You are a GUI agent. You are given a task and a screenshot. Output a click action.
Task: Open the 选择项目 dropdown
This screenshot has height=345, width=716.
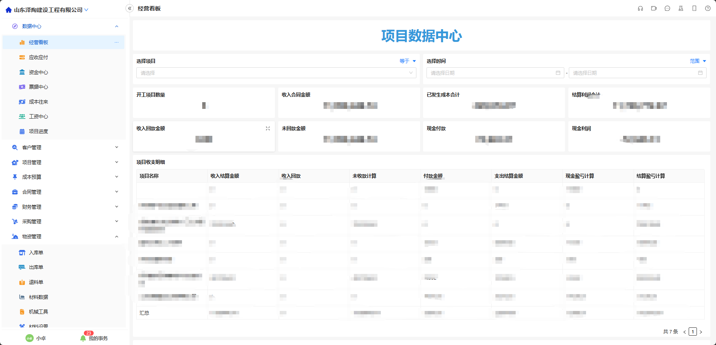(276, 73)
